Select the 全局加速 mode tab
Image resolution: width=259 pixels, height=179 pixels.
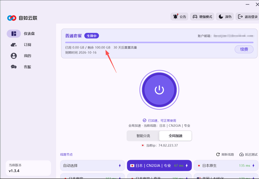176,136
